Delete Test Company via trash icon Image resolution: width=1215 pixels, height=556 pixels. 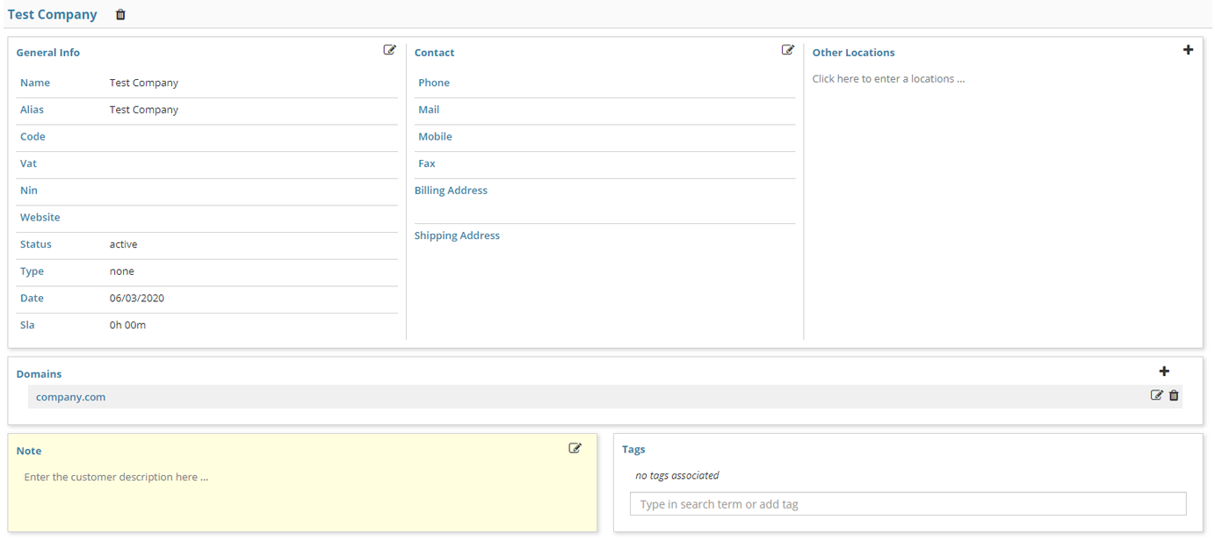[x=120, y=15]
